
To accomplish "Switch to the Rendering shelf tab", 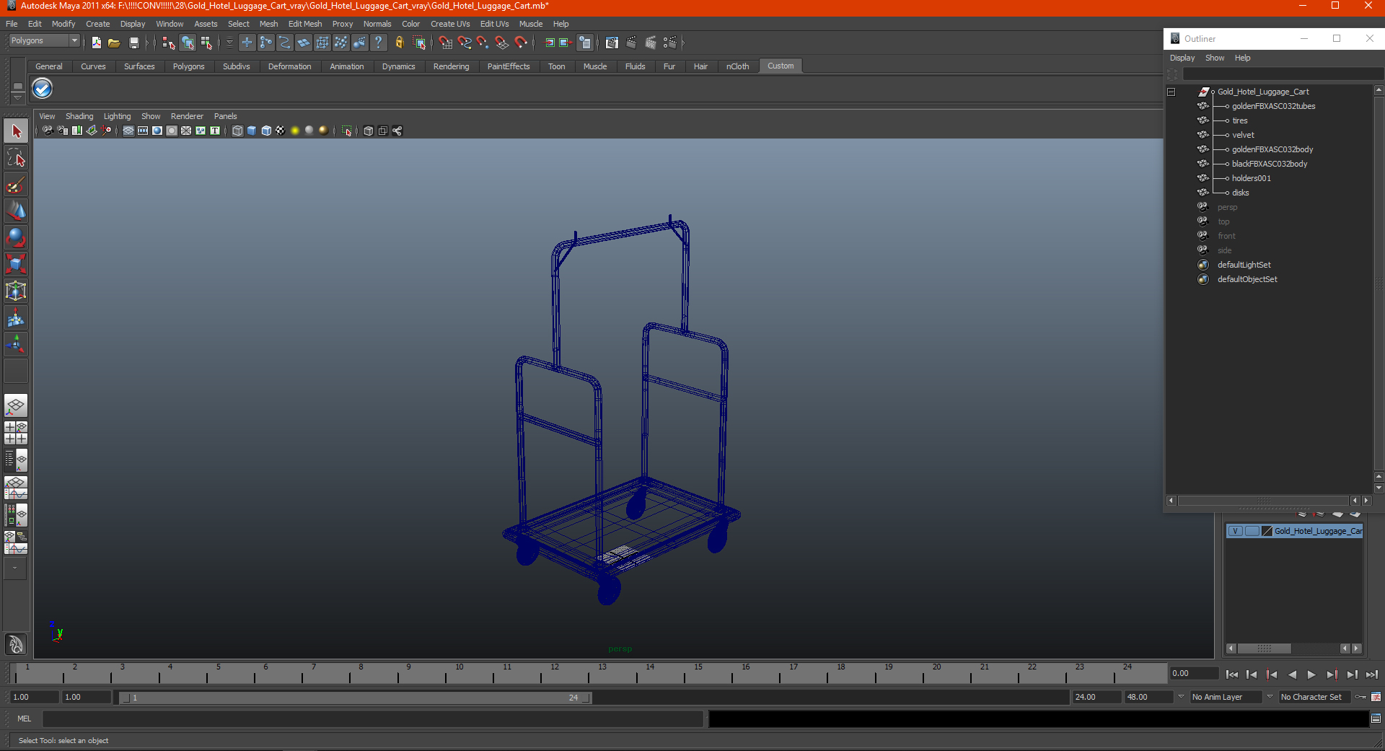I will pyautogui.click(x=451, y=66).
